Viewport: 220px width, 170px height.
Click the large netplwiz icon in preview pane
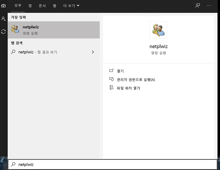click(159, 30)
